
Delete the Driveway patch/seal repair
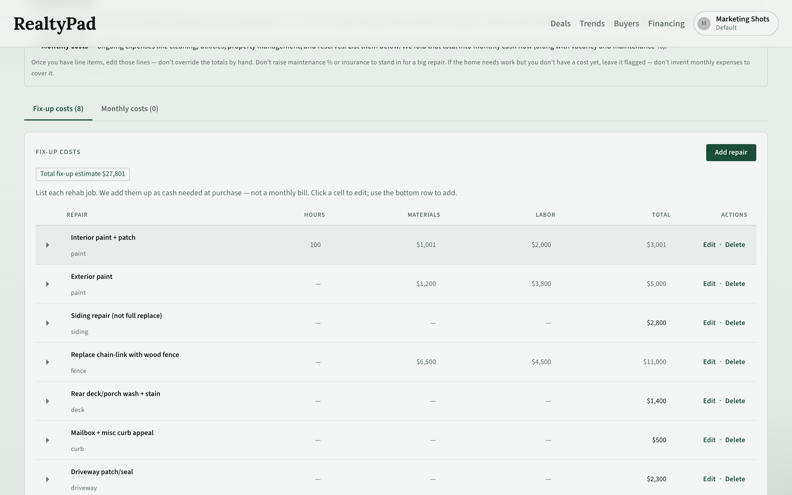coord(735,479)
